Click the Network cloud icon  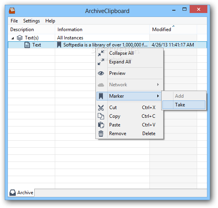click(x=101, y=85)
